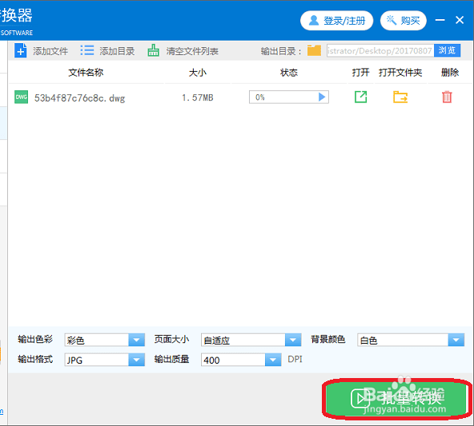Click the file name column header
The image size is (474, 426).
pos(86,73)
